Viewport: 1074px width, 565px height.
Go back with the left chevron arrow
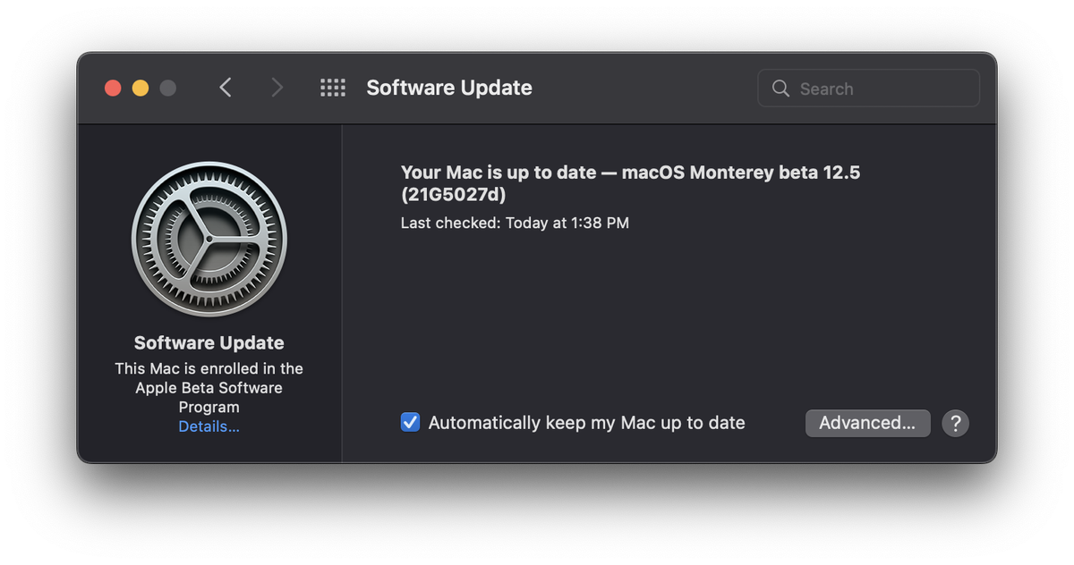[x=226, y=88]
